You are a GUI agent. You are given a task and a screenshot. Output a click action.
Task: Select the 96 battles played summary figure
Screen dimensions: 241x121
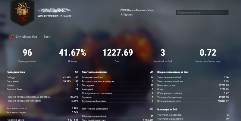pos(27,53)
